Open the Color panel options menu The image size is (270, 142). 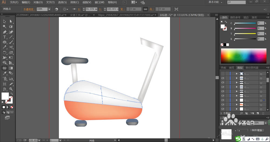pos(268,17)
